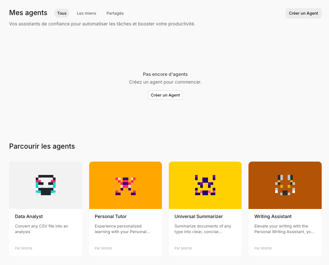This screenshot has width=329, height=265.
Task: Click the Data Analyst CSV description text
Action: [x=42, y=229]
